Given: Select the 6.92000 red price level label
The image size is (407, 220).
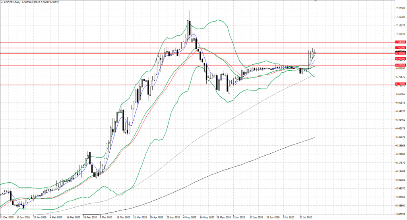Looking at the screenshot, I should (x=400, y=59).
